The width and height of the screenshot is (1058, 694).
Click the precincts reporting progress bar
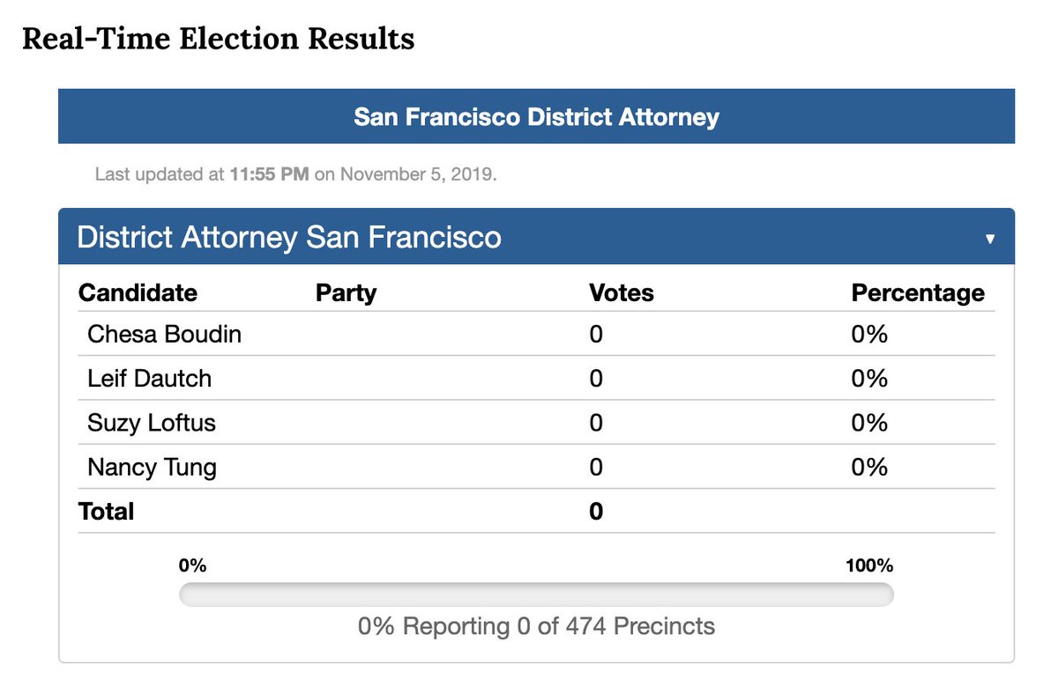click(536, 595)
